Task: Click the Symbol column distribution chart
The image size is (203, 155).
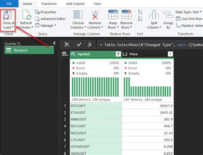Action: (x=95, y=87)
